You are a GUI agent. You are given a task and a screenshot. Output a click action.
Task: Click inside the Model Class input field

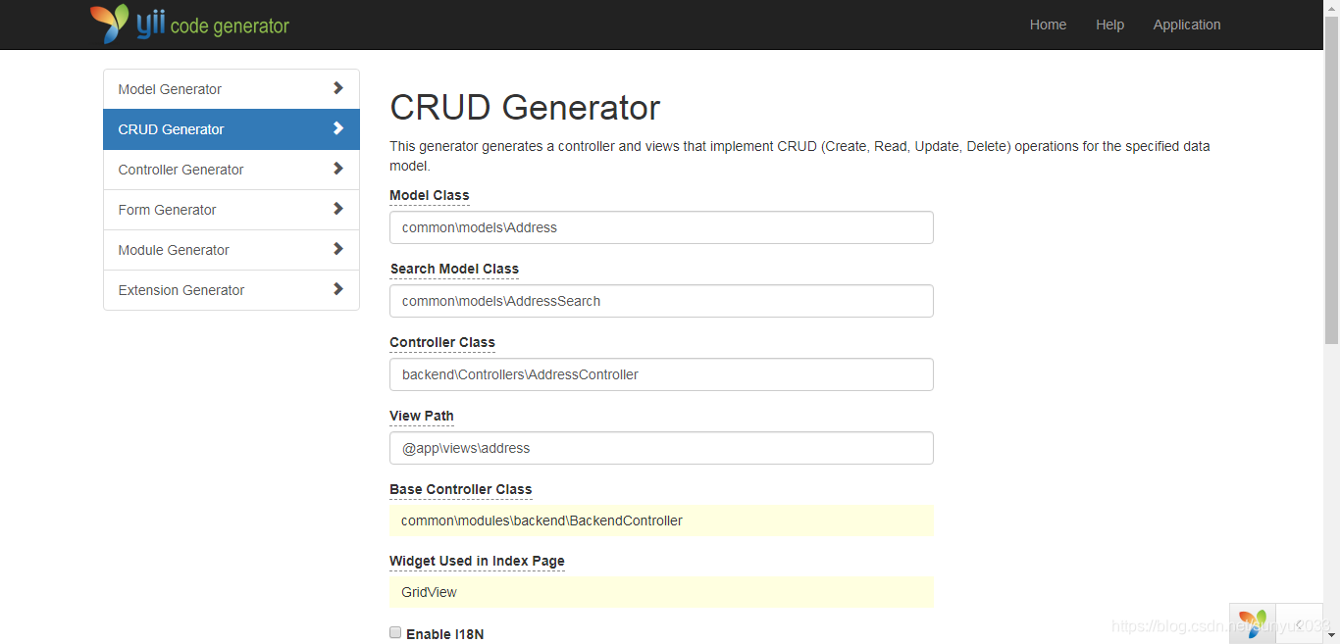(661, 226)
